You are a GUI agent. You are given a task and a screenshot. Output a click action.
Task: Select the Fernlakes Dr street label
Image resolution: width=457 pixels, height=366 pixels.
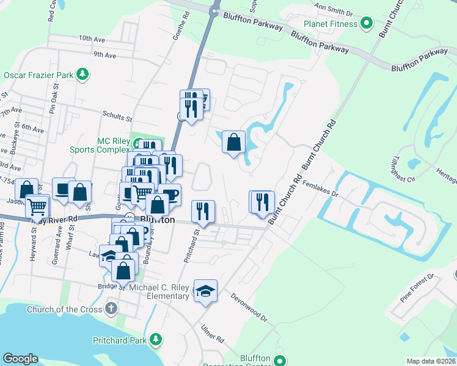320,188
